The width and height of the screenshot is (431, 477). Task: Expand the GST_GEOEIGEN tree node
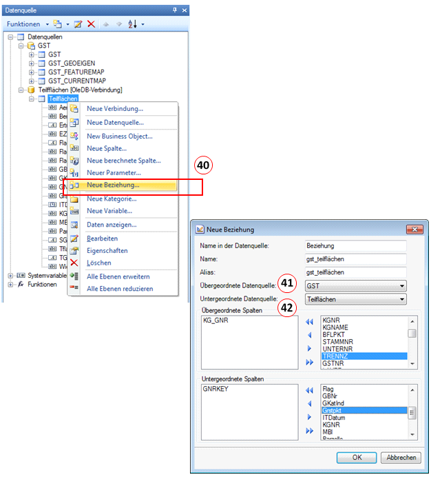32,63
